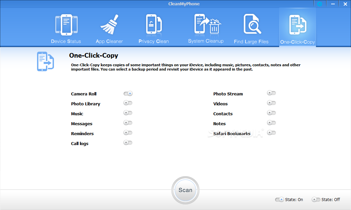Viewport: 351px width, 210px height.
Task: Click the One-Click-Copy page heading
Action: pos(94,55)
